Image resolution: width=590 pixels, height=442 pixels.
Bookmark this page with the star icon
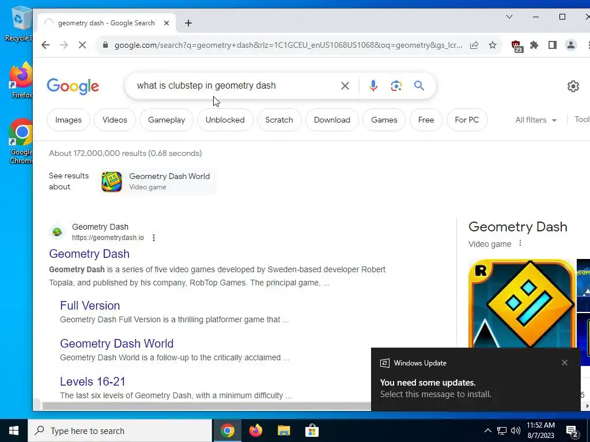pos(493,45)
